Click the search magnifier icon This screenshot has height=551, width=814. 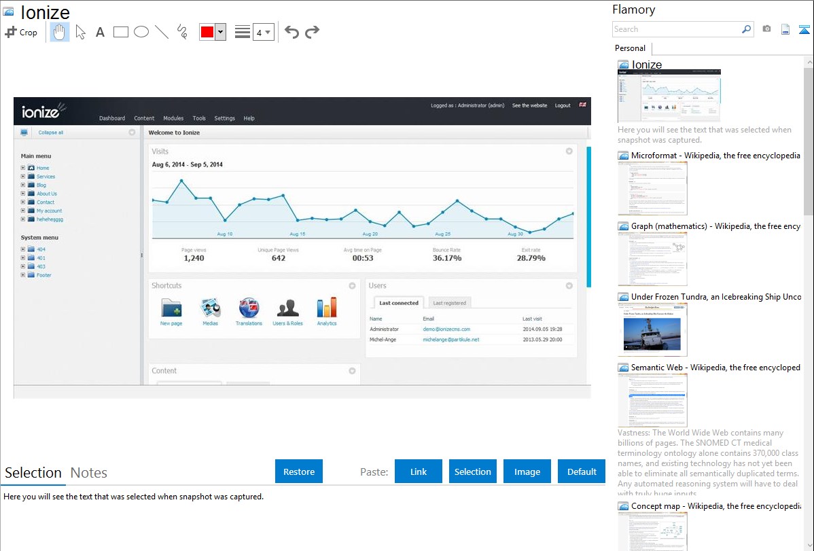[747, 29]
